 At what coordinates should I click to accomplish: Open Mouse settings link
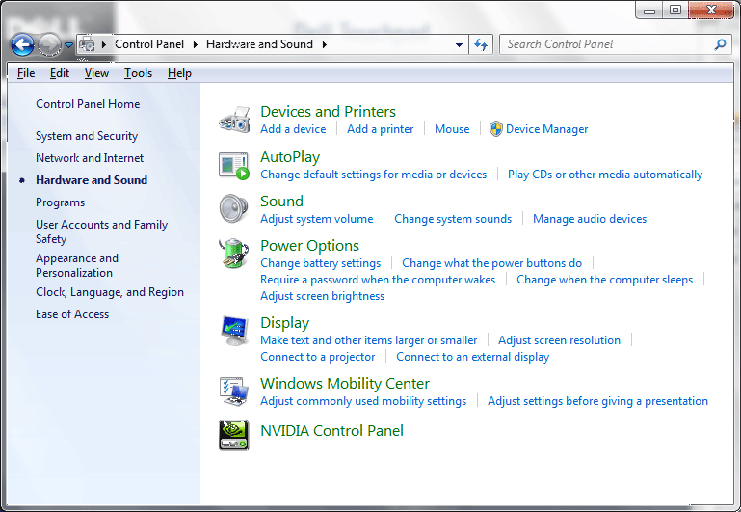(x=452, y=129)
